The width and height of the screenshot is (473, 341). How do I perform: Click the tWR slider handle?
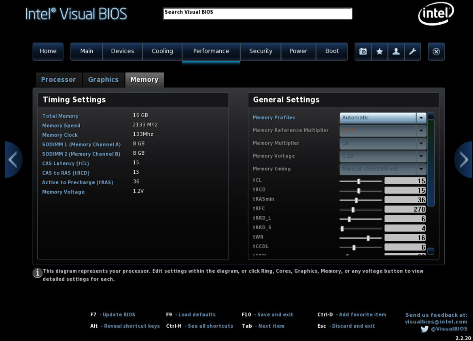[x=368, y=238]
